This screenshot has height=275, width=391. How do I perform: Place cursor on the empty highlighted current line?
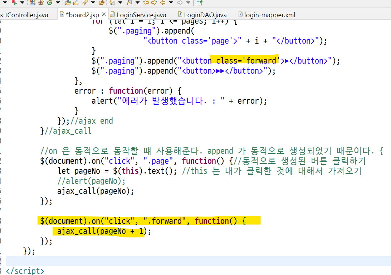point(198,261)
